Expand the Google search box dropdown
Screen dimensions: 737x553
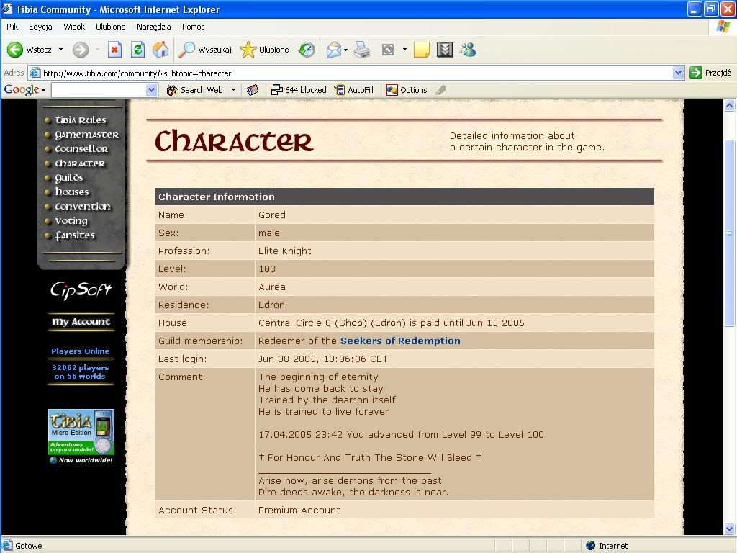151,90
